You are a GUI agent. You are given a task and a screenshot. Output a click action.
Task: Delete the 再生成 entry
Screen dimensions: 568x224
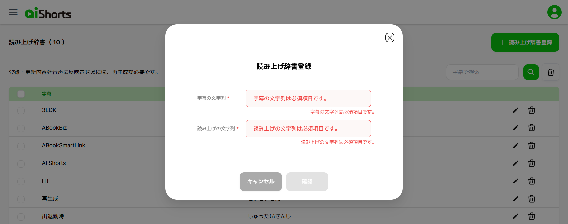coord(531,199)
